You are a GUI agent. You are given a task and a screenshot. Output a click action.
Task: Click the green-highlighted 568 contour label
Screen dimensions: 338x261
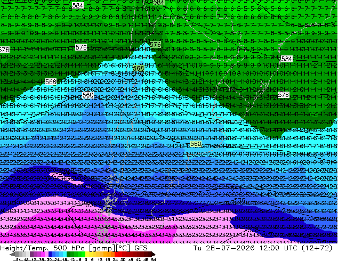[x=139, y=69]
